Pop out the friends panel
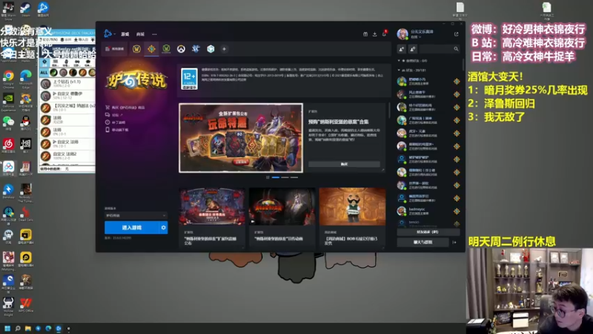The image size is (593, 334). (456, 34)
